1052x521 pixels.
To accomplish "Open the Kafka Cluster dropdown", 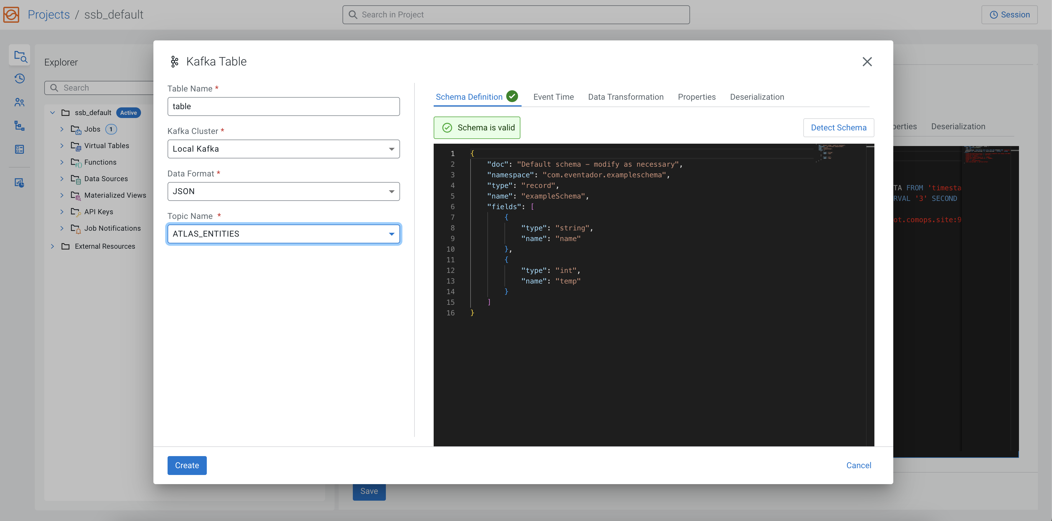I will 284,149.
